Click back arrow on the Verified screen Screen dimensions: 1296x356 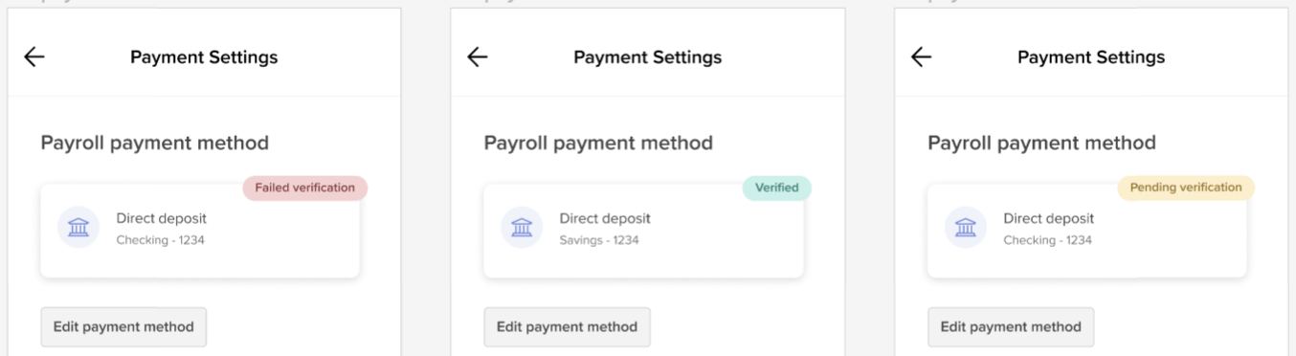coord(478,57)
